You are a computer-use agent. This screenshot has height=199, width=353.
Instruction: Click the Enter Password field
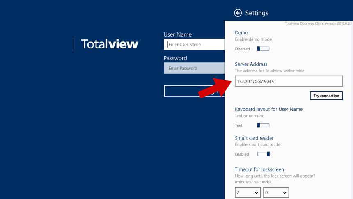pos(194,68)
